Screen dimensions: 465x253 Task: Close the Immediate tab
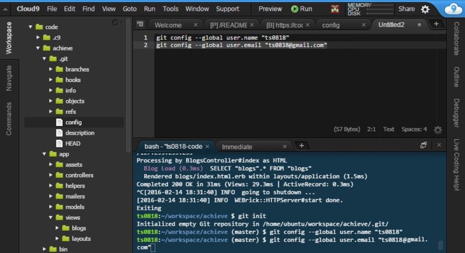(x=285, y=146)
